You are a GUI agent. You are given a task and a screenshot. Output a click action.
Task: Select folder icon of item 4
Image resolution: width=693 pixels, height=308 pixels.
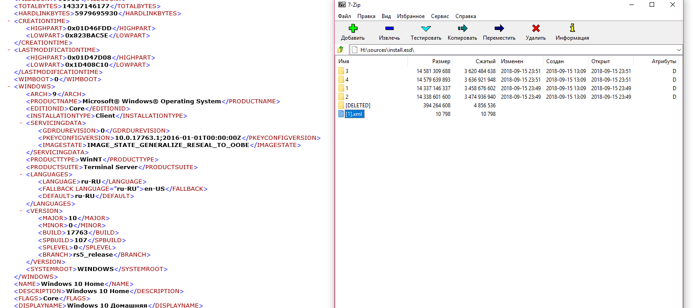tap(341, 79)
